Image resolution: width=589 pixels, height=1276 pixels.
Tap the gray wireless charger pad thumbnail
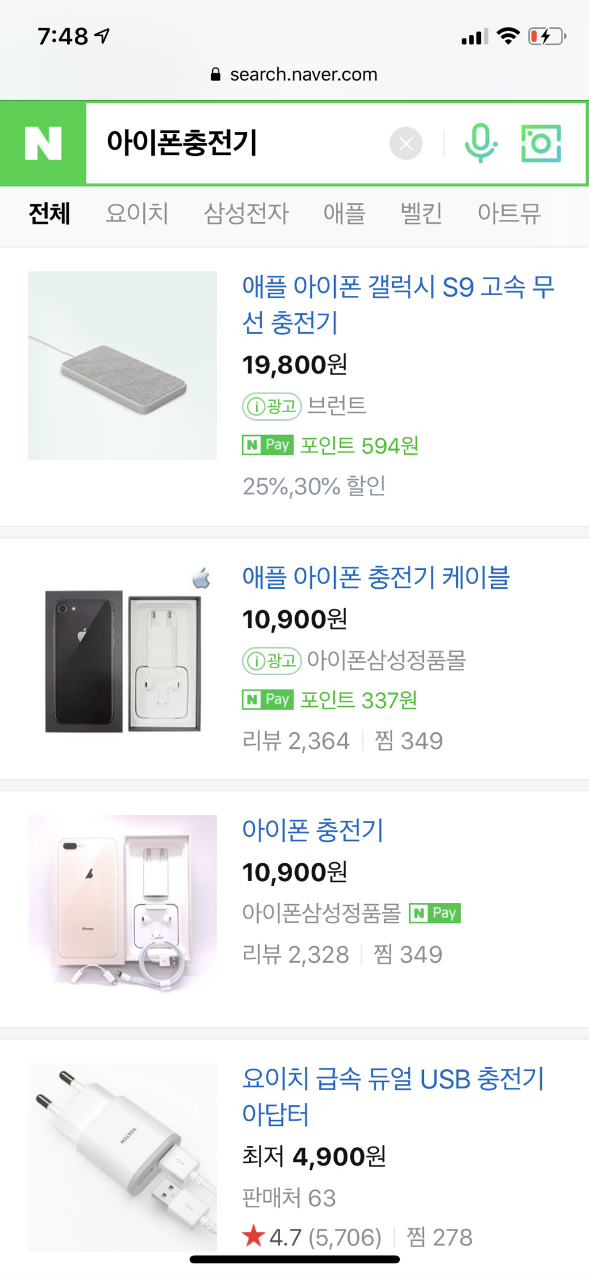pos(123,365)
